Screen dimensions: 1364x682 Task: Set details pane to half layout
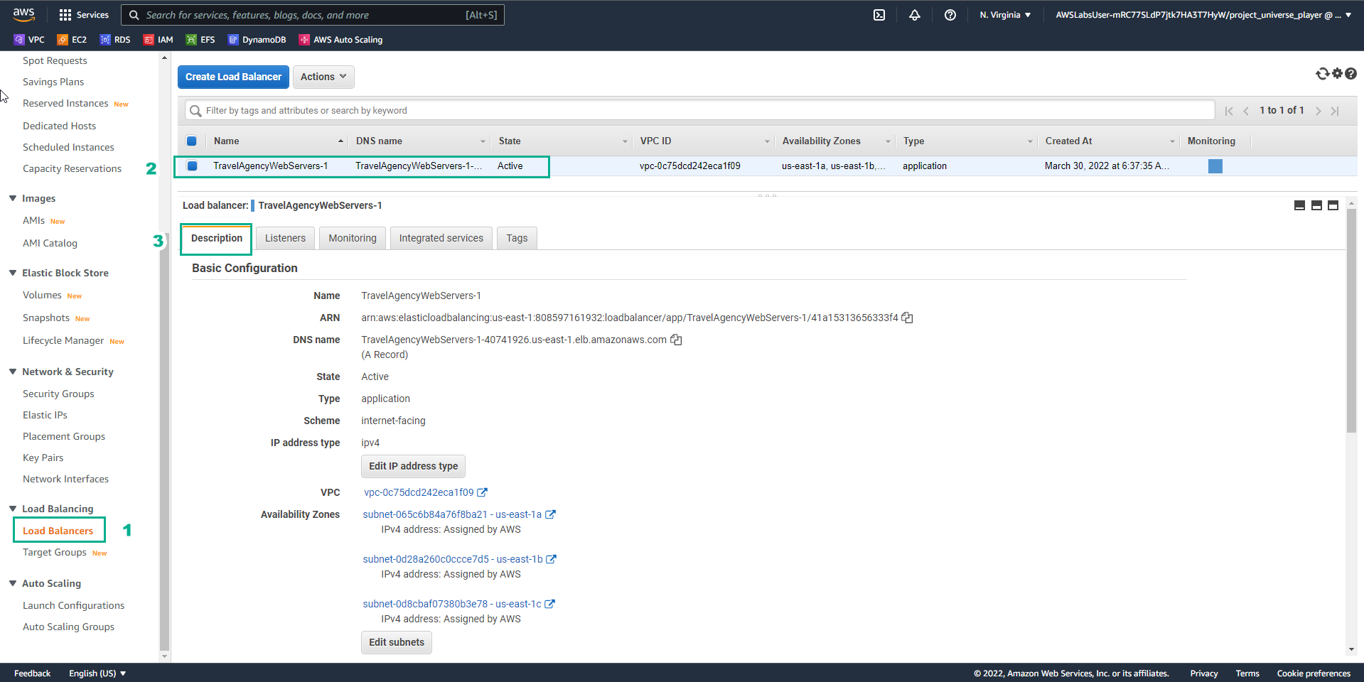(x=1316, y=205)
